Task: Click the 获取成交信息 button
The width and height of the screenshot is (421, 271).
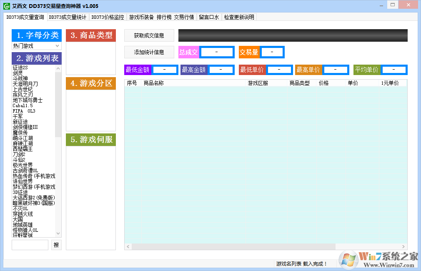Action: tap(149, 35)
